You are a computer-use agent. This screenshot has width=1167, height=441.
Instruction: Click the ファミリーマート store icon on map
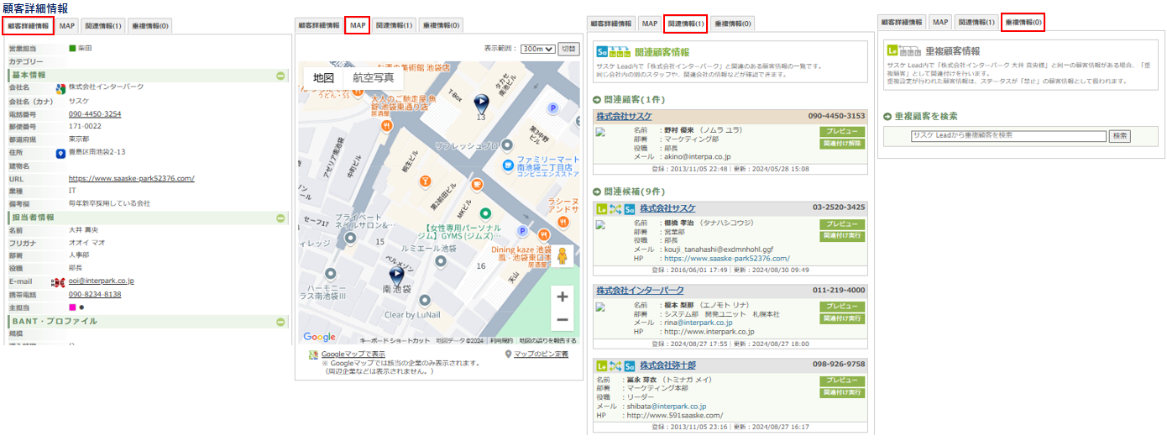510,164
